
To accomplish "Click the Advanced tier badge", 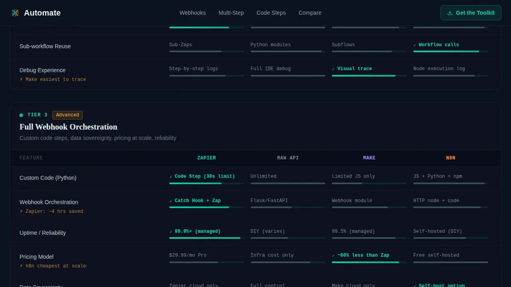I will click(67, 115).
